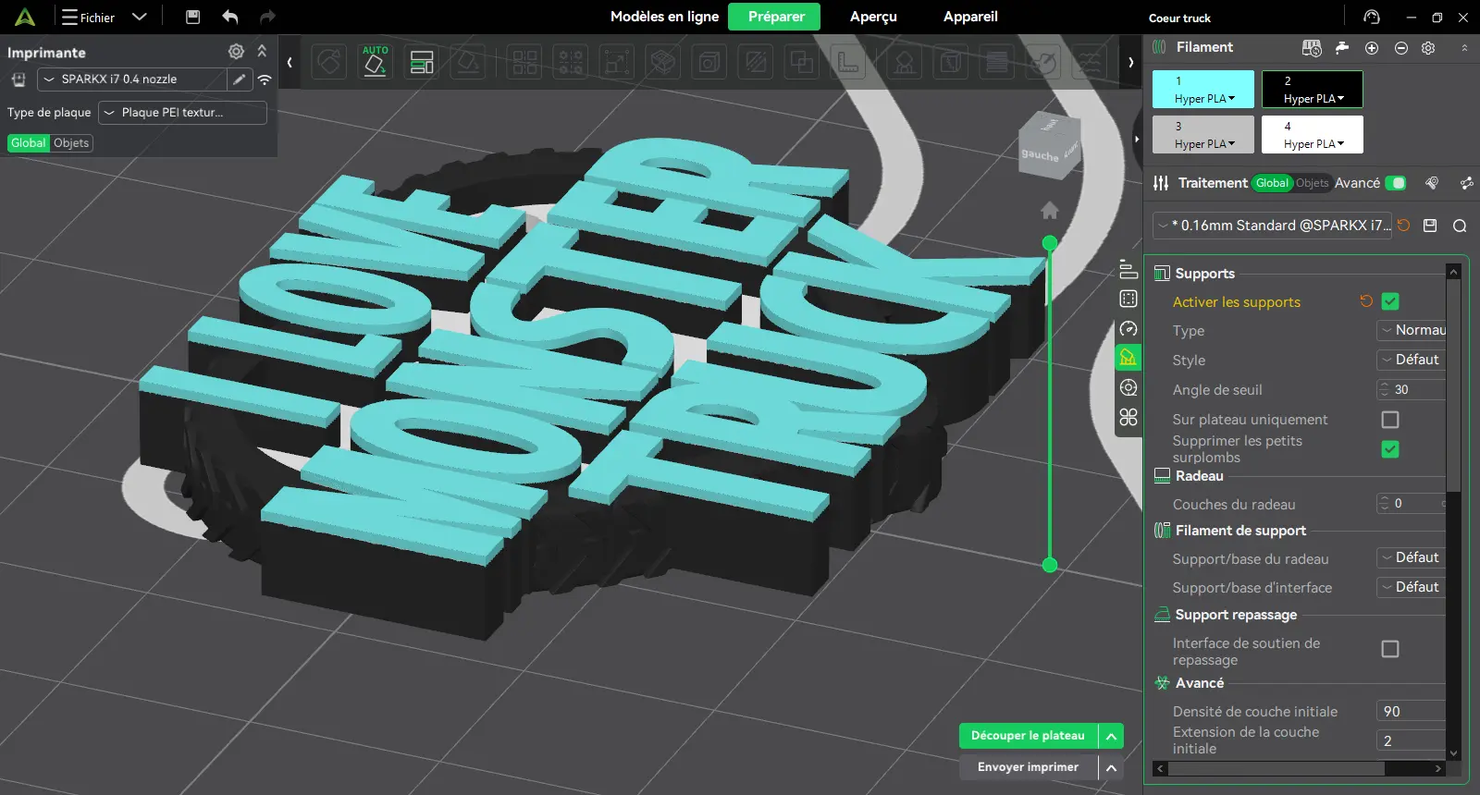The image size is (1480, 795).
Task: Open the support Style Défaut dropdown
Action: click(x=1411, y=360)
